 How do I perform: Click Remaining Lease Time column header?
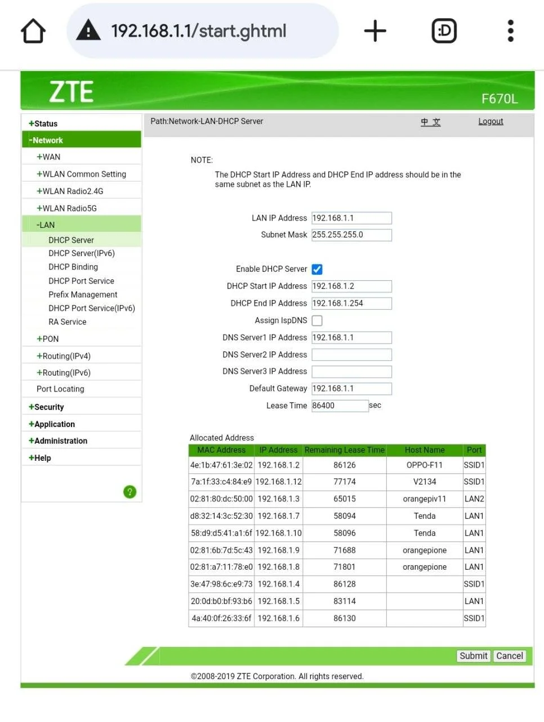click(x=345, y=450)
